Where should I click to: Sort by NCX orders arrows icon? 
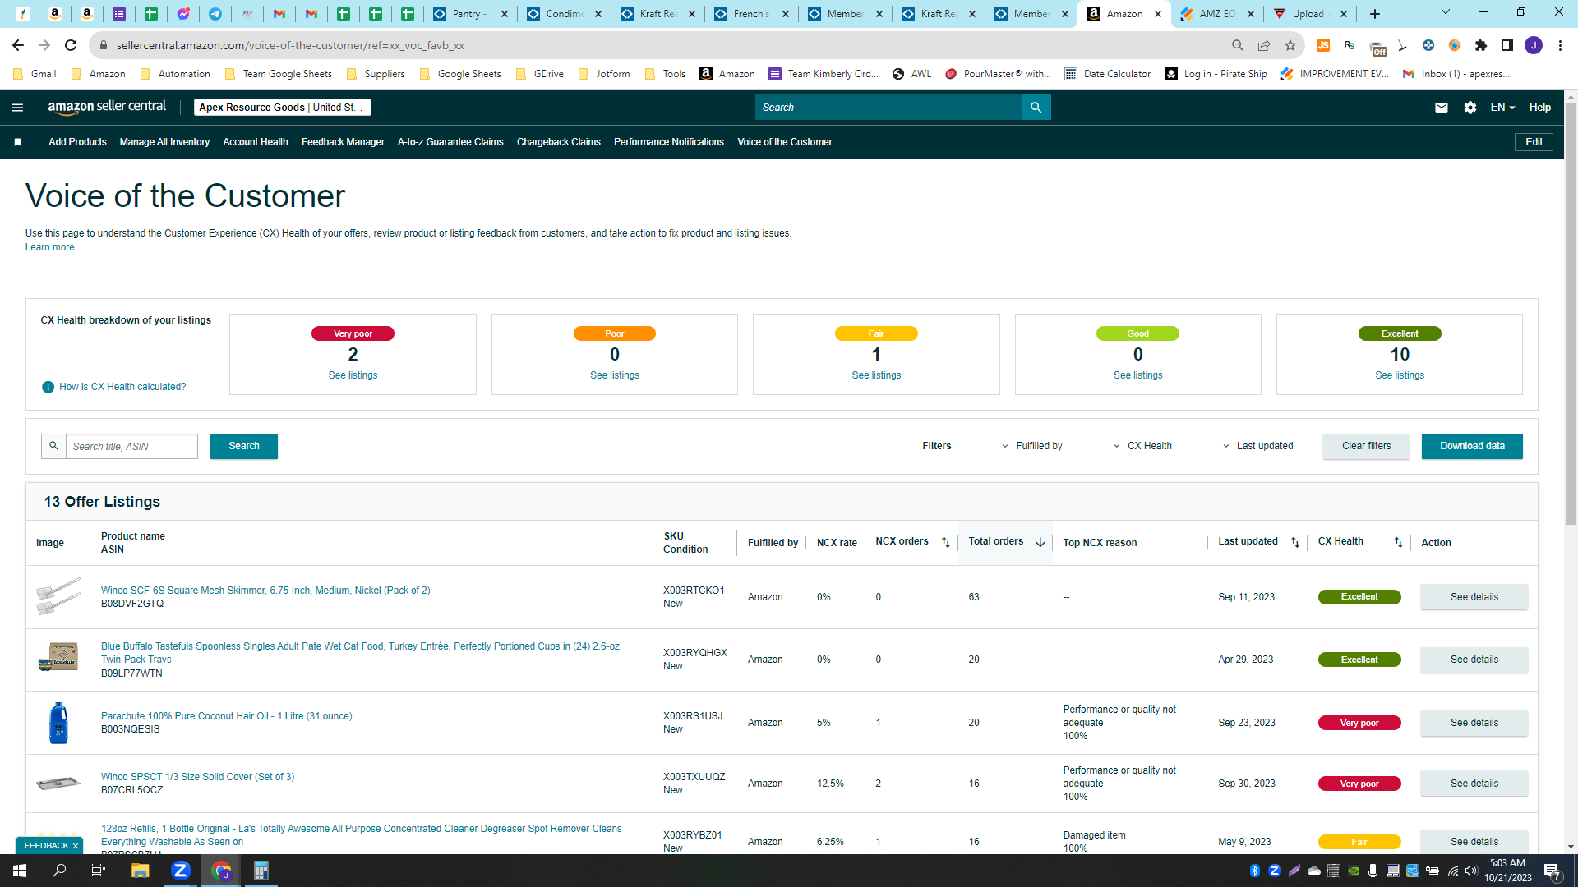pyautogui.click(x=945, y=542)
